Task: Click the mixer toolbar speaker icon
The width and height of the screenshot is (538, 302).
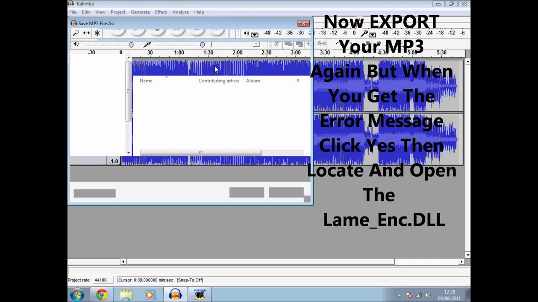Action: tap(76, 44)
